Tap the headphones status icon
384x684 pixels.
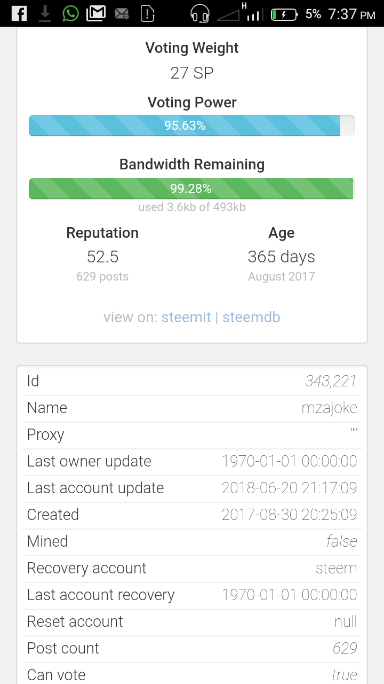200,13
